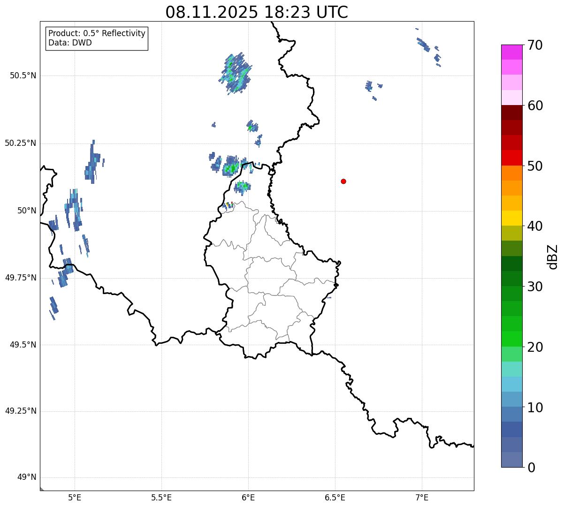The width and height of the screenshot is (564, 507).
Task: Click the 5.5°E longitude label
Action: (161, 498)
